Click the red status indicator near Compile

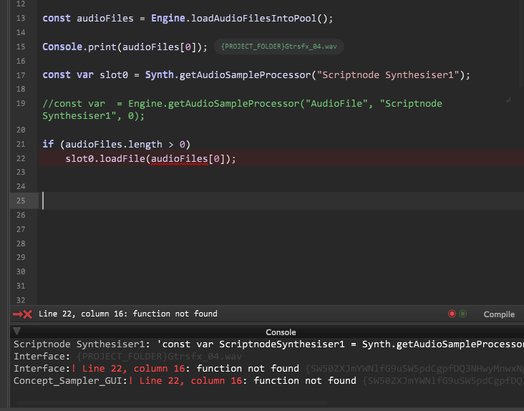pyautogui.click(x=452, y=314)
